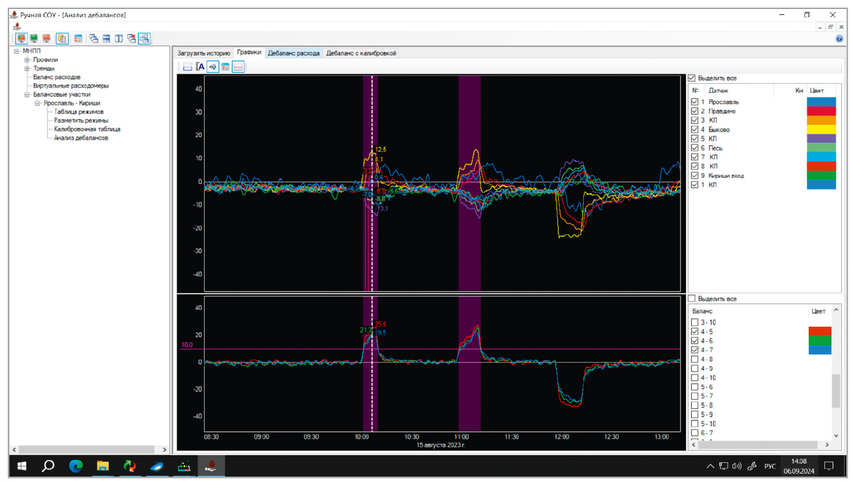
Task: Click the close all windows icon
Action: pyautogui.click(x=131, y=39)
